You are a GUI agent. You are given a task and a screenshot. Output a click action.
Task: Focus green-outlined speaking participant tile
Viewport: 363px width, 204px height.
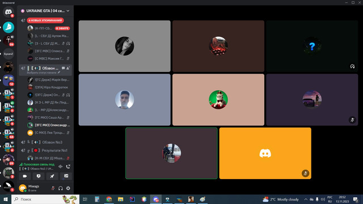coord(171,153)
